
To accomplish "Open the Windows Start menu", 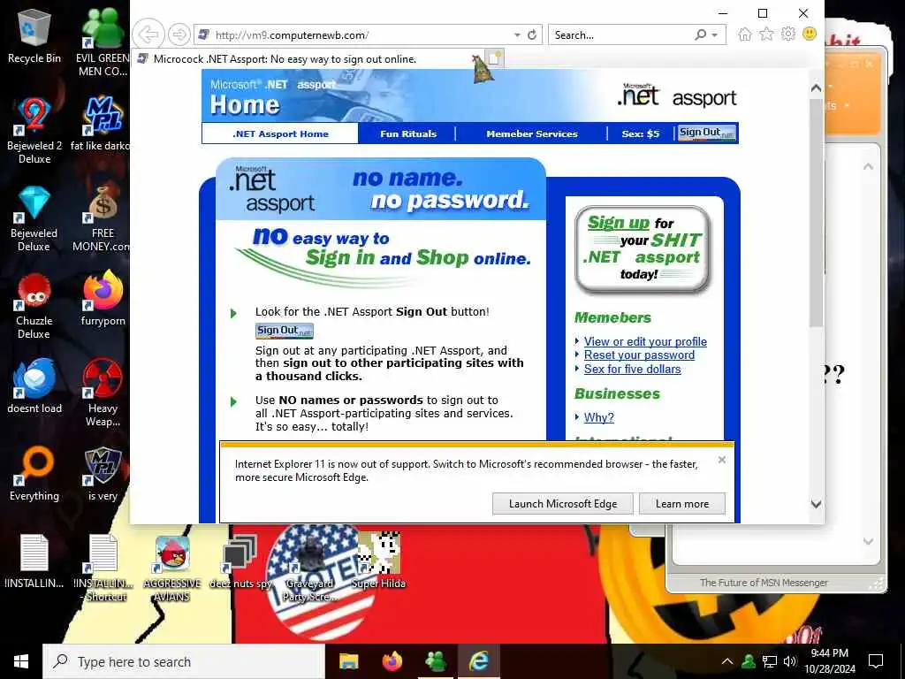I will click(21, 661).
